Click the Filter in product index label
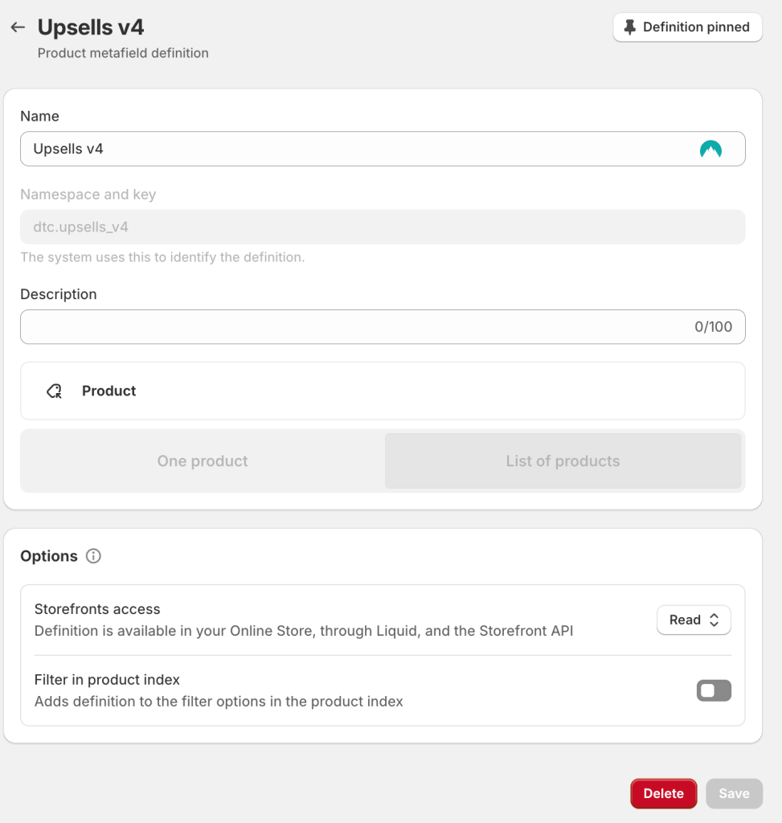Image resolution: width=782 pixels, height=823 pixels. tap(107, 680)
